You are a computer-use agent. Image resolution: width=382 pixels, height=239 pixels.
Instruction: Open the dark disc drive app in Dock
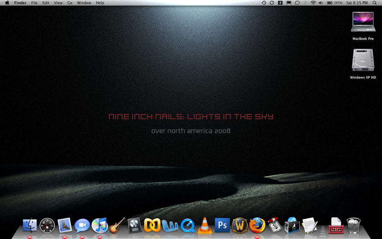coord(135,225)
